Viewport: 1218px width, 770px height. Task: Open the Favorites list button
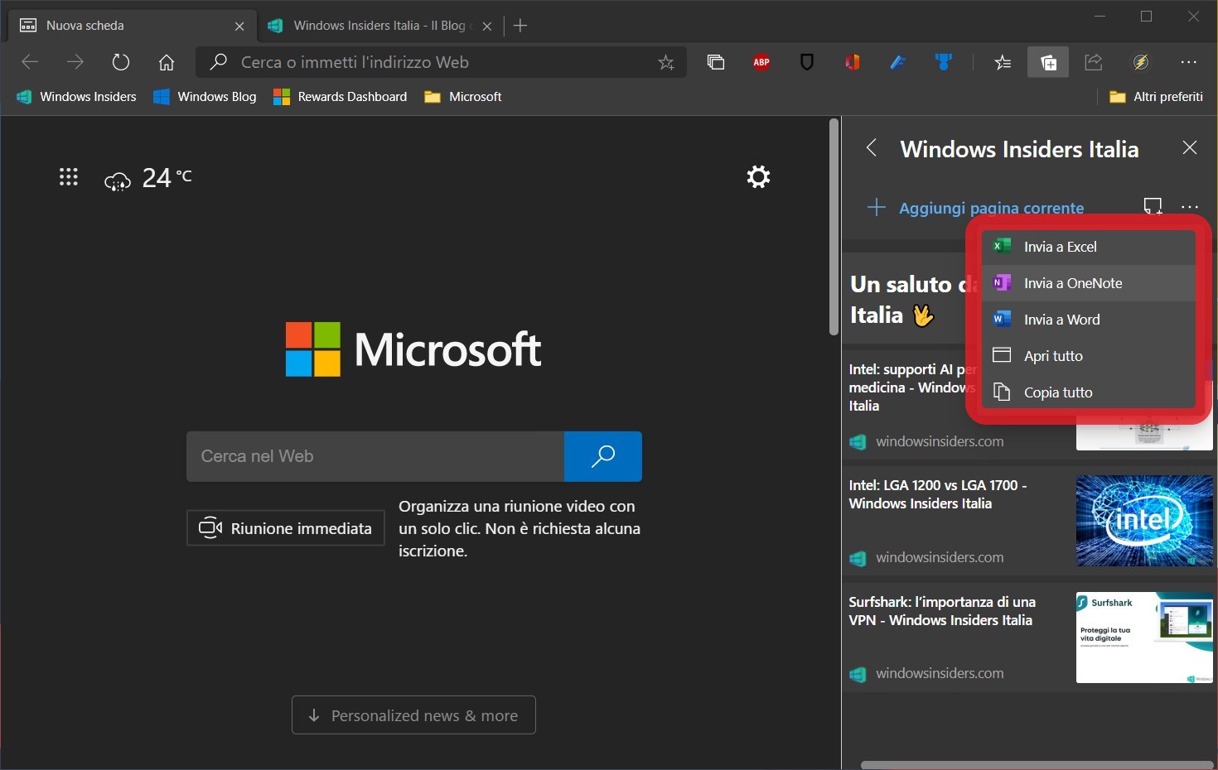click(x=1003, y=62)
